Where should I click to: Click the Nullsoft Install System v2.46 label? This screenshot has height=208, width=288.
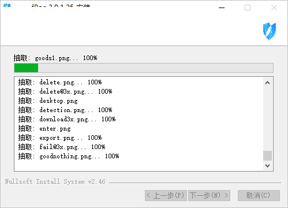pos(55,181)
